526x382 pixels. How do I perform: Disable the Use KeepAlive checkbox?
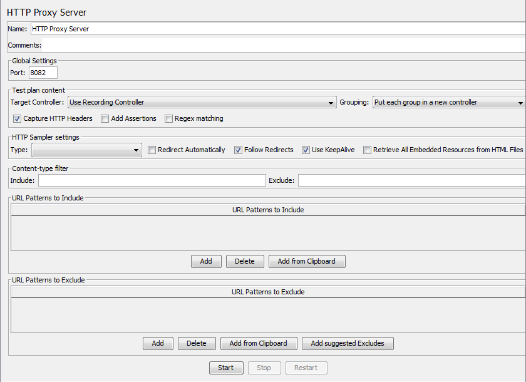[x=306, y=150]
